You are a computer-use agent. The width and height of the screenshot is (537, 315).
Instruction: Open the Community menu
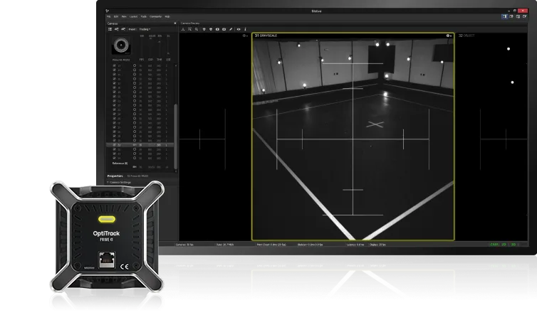[155, 16]
